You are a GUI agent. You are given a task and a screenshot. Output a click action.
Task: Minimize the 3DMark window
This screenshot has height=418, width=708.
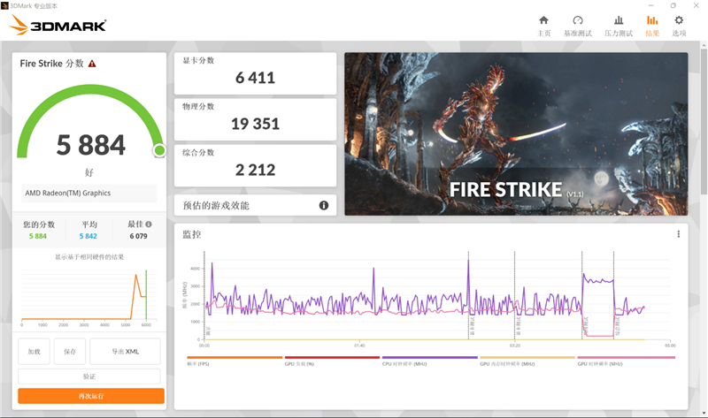tap(650, 5)
